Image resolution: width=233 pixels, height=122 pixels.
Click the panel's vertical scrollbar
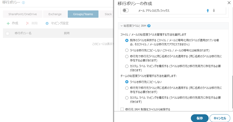pos(232,92)
